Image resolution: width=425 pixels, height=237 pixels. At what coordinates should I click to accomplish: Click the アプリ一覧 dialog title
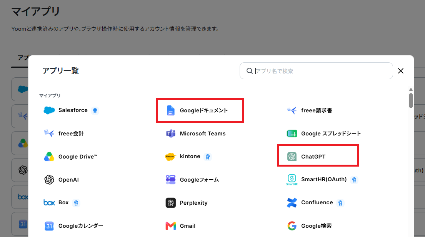pos(60,71)
